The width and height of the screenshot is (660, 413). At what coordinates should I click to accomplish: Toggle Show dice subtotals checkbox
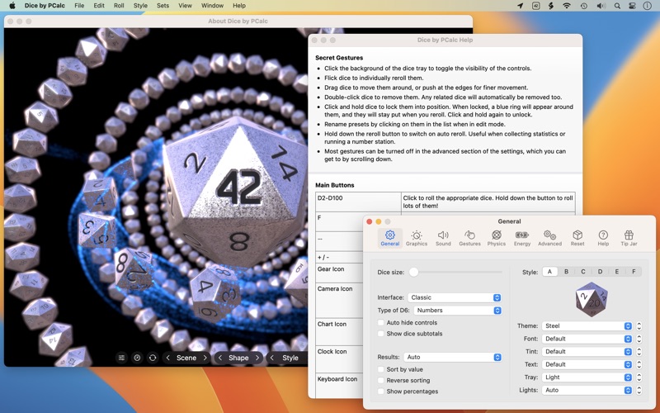381,334
